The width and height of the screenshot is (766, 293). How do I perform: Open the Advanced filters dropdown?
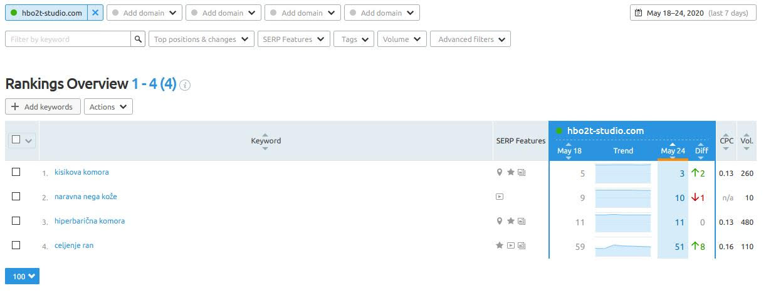(470, 39)
